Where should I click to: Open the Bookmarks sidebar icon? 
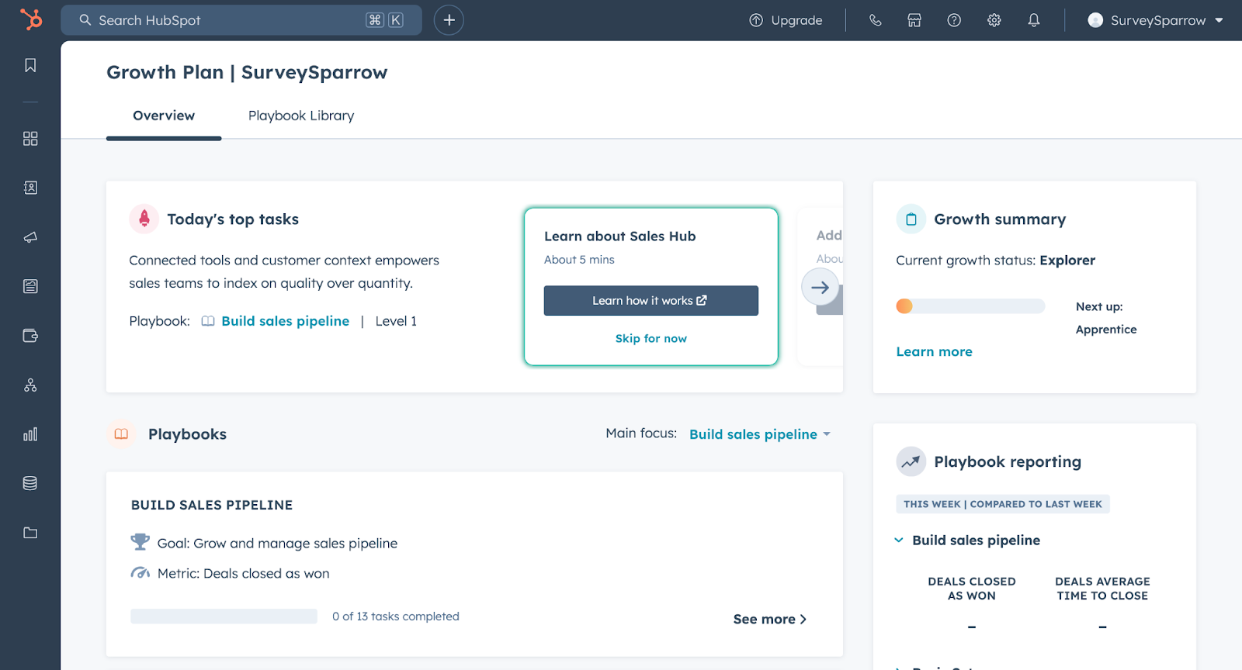30,66
